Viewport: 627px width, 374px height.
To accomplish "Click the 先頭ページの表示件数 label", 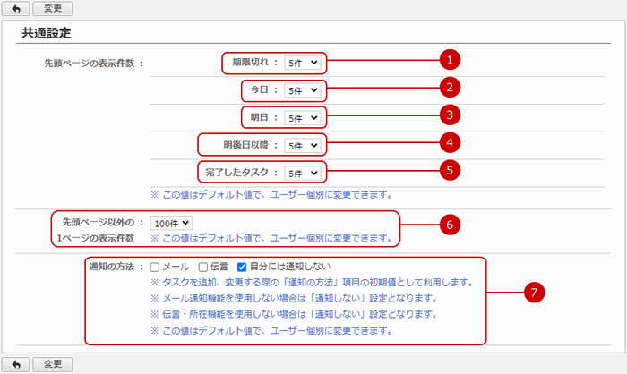I will pyautogui.click(x=90, y=64).
